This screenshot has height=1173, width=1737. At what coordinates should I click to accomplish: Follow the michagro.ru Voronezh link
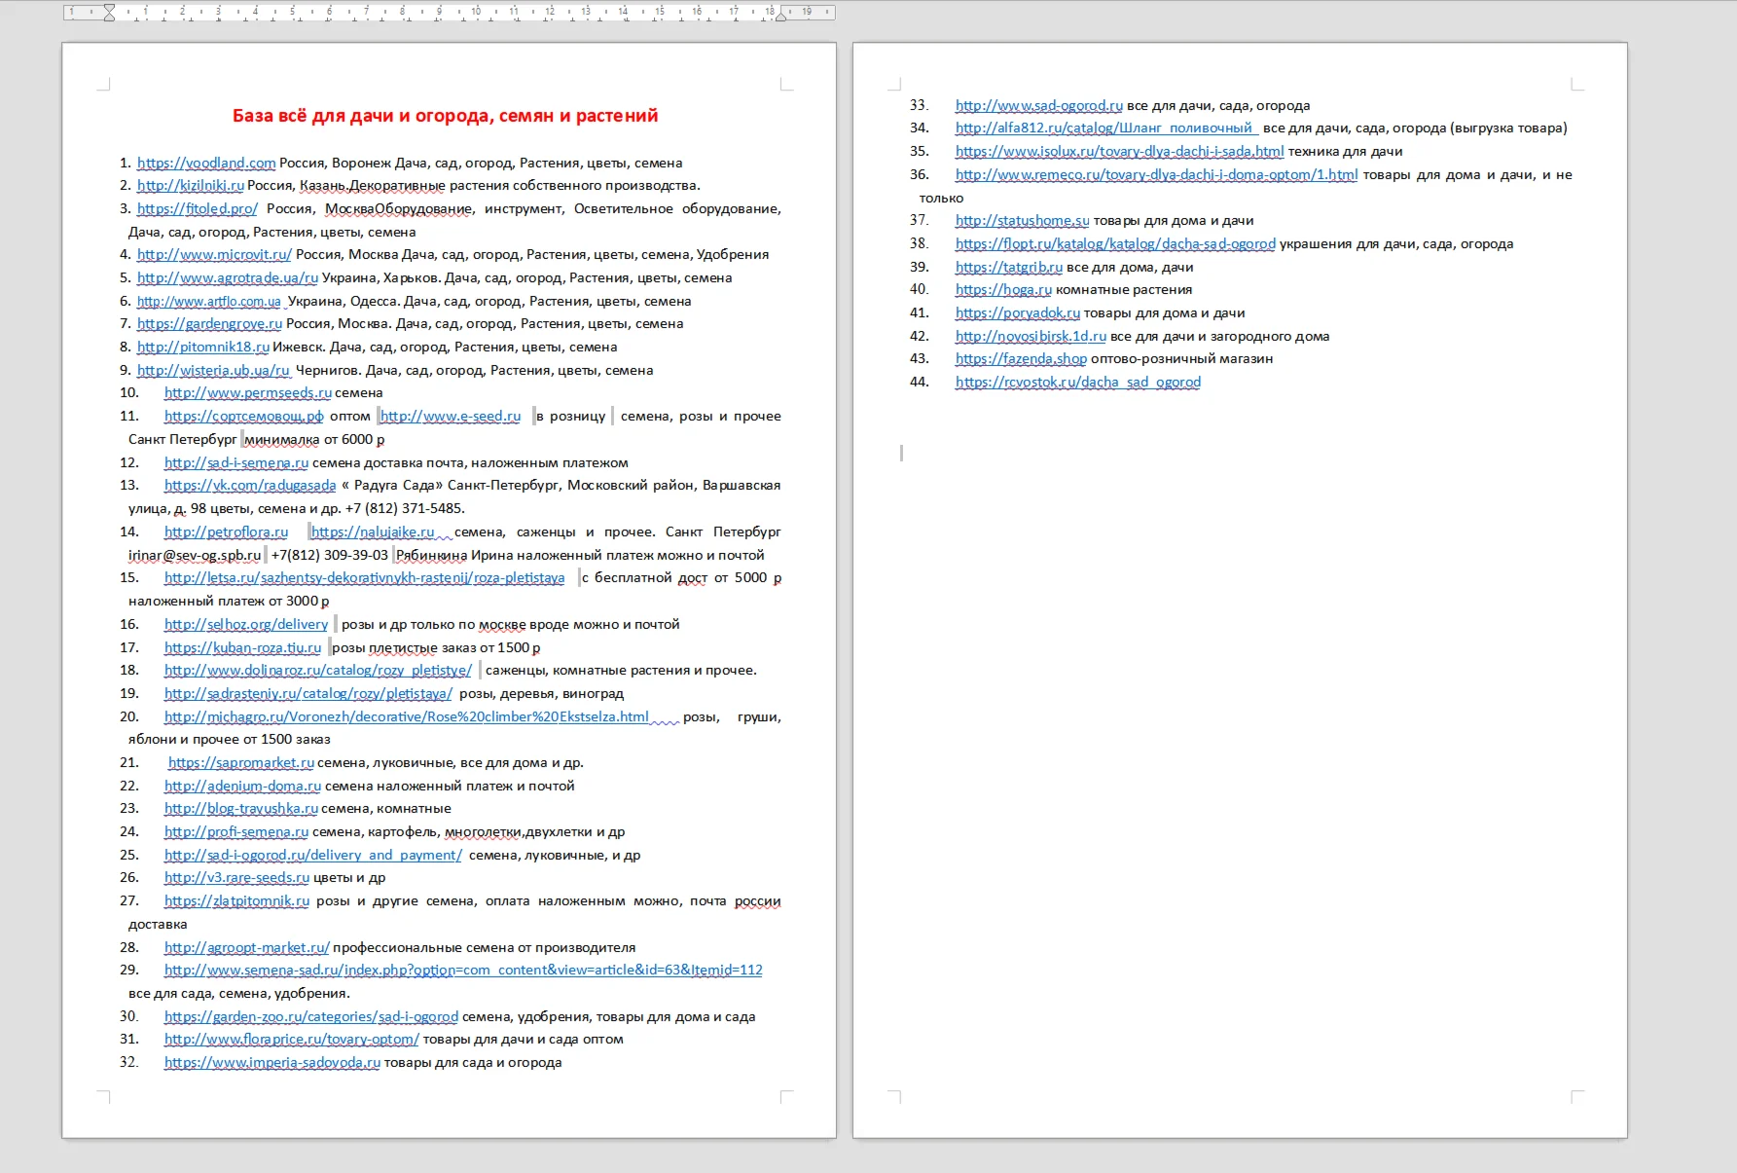tap(407, 716)
